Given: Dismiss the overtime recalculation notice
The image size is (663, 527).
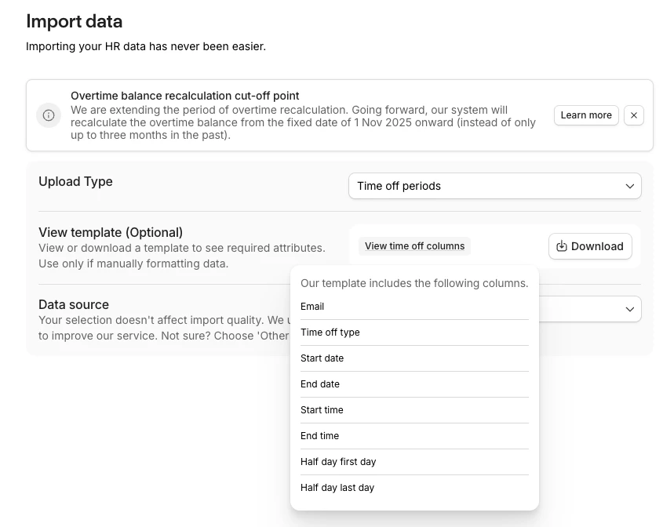Looking at the screenshot, I should click(634, 115).
